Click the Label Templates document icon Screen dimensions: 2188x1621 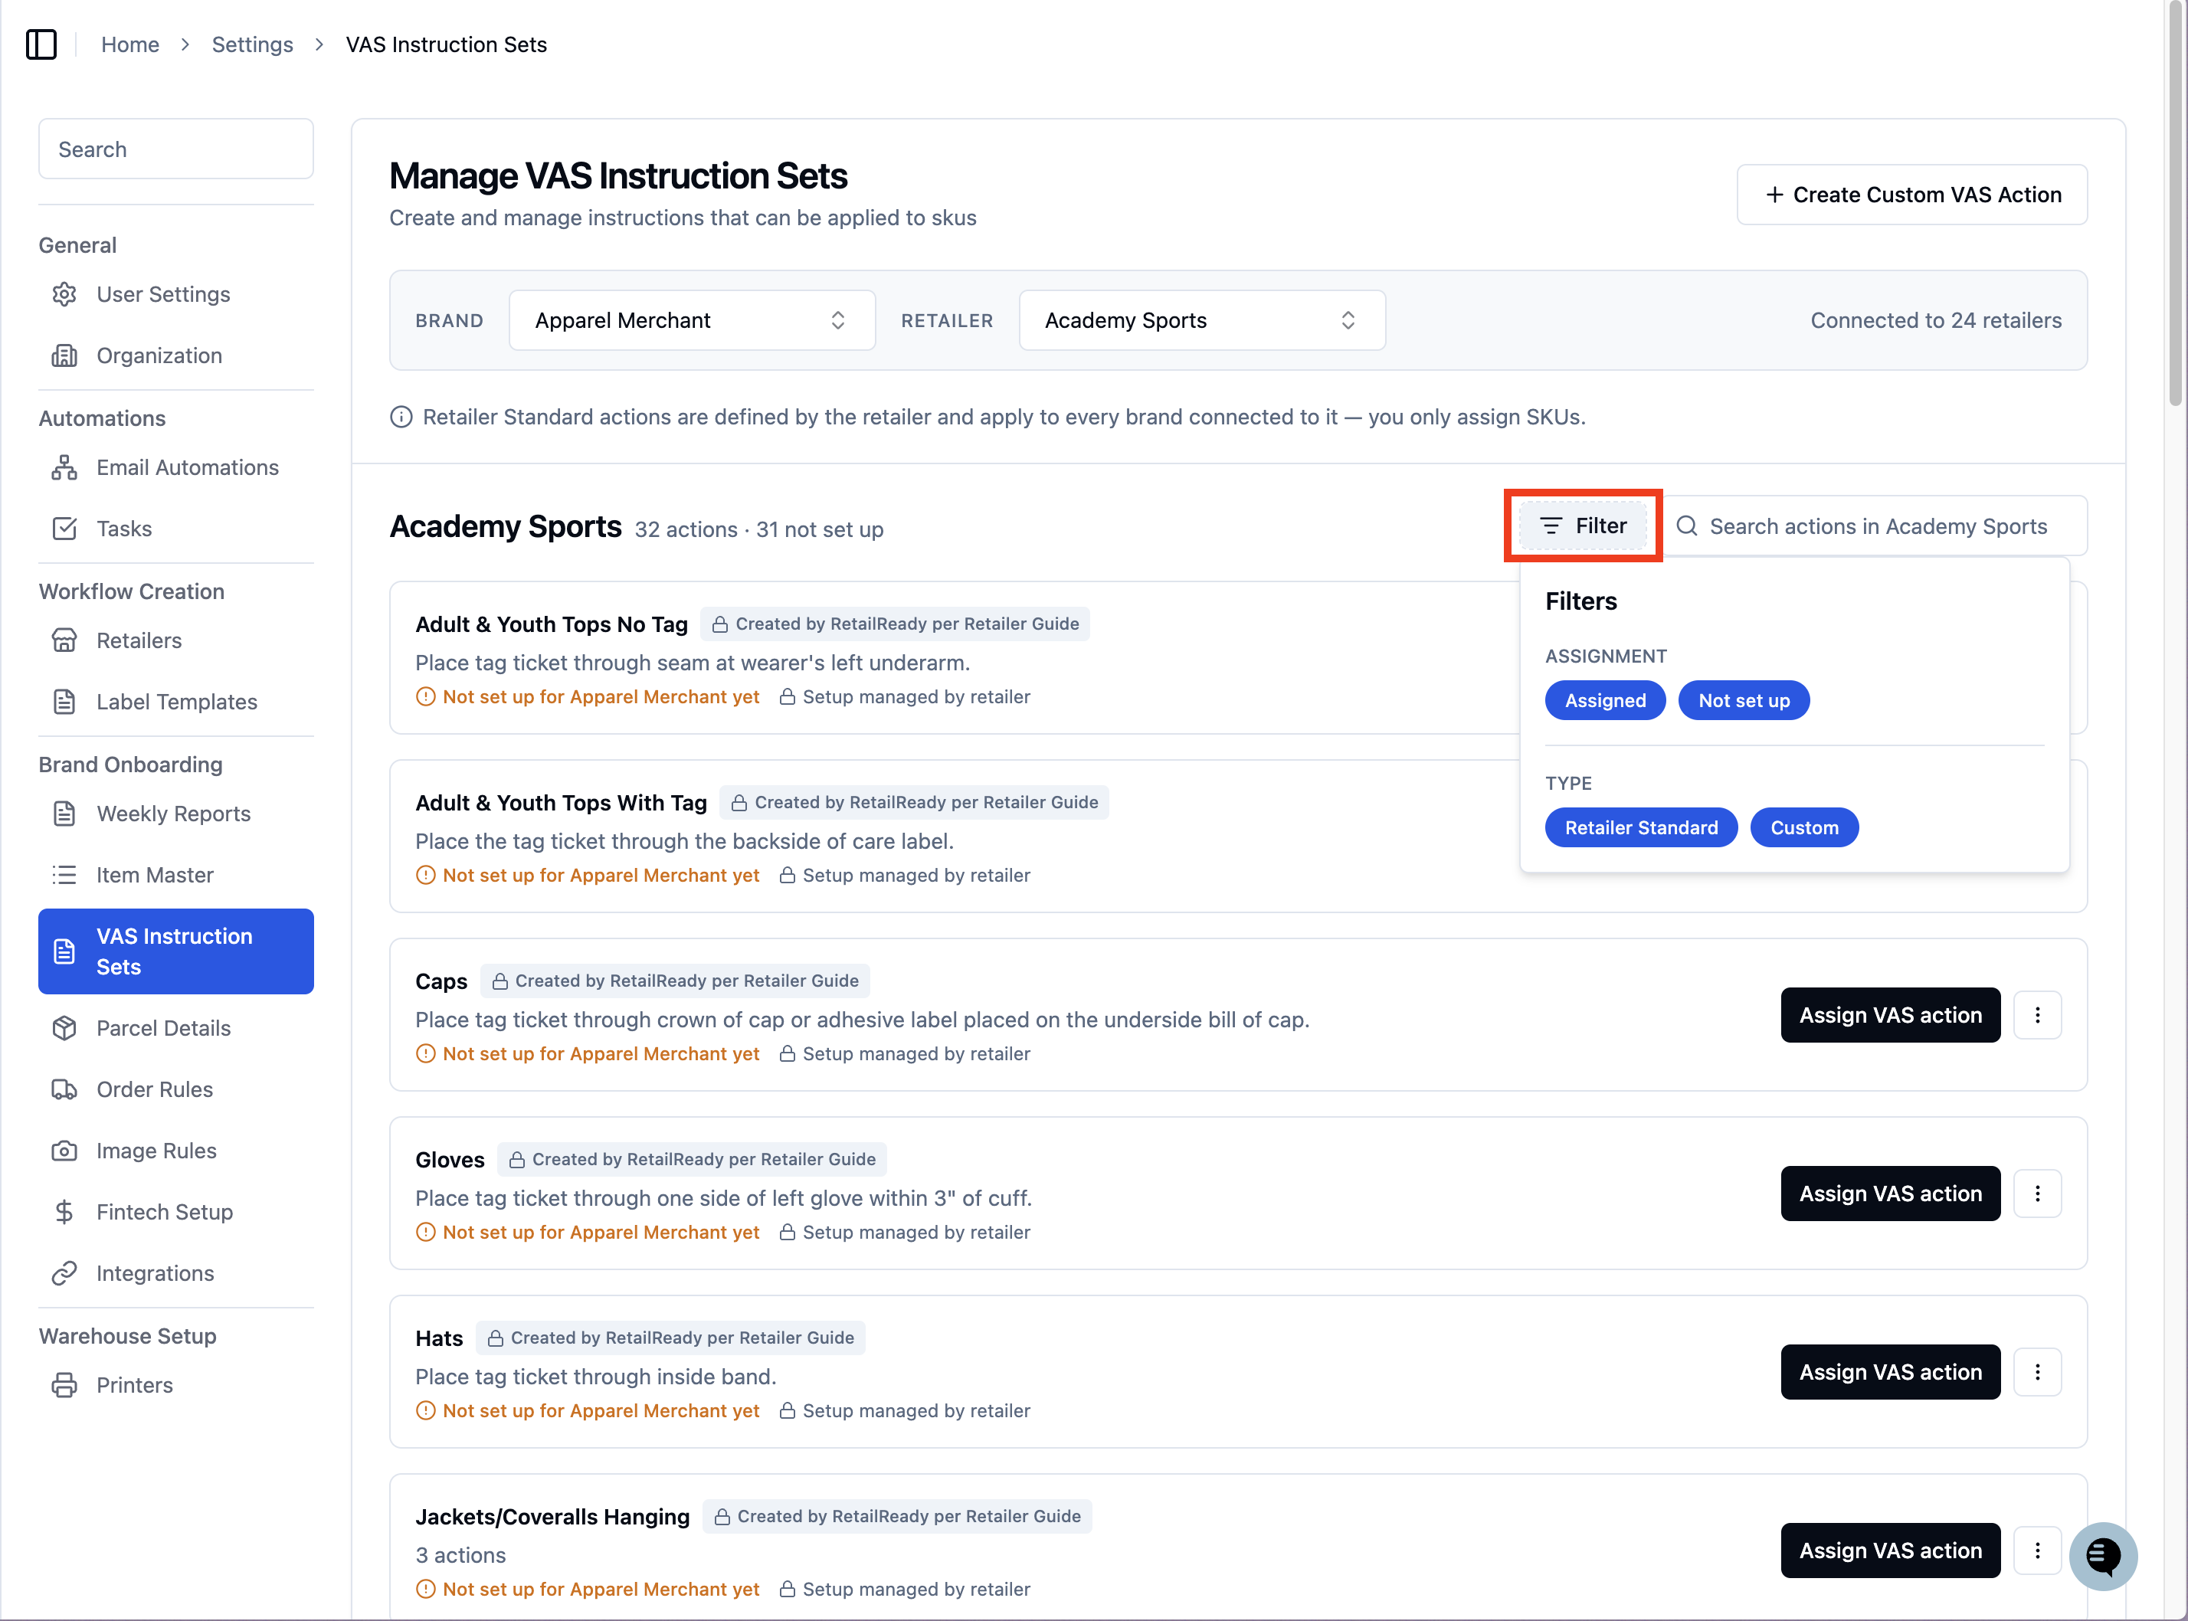click(65, 702)
